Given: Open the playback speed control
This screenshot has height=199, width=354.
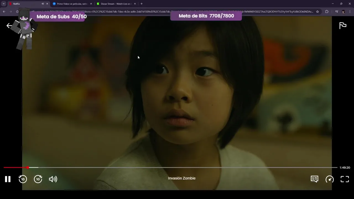Looking at the screenshot, I should (329, 179).
